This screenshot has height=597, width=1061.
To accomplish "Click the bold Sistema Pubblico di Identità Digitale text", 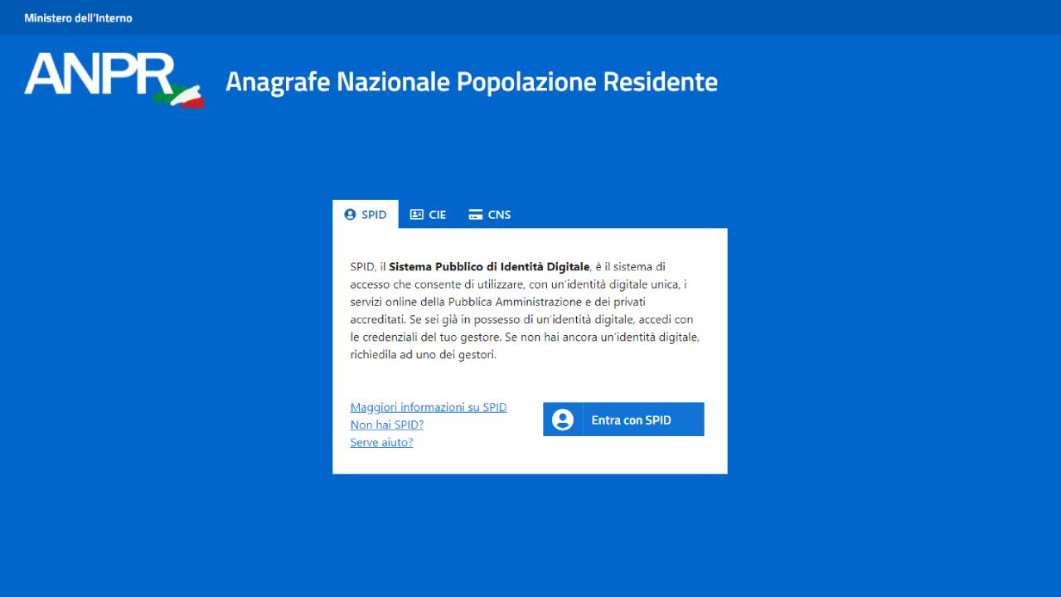I will [x=489, y=267].
